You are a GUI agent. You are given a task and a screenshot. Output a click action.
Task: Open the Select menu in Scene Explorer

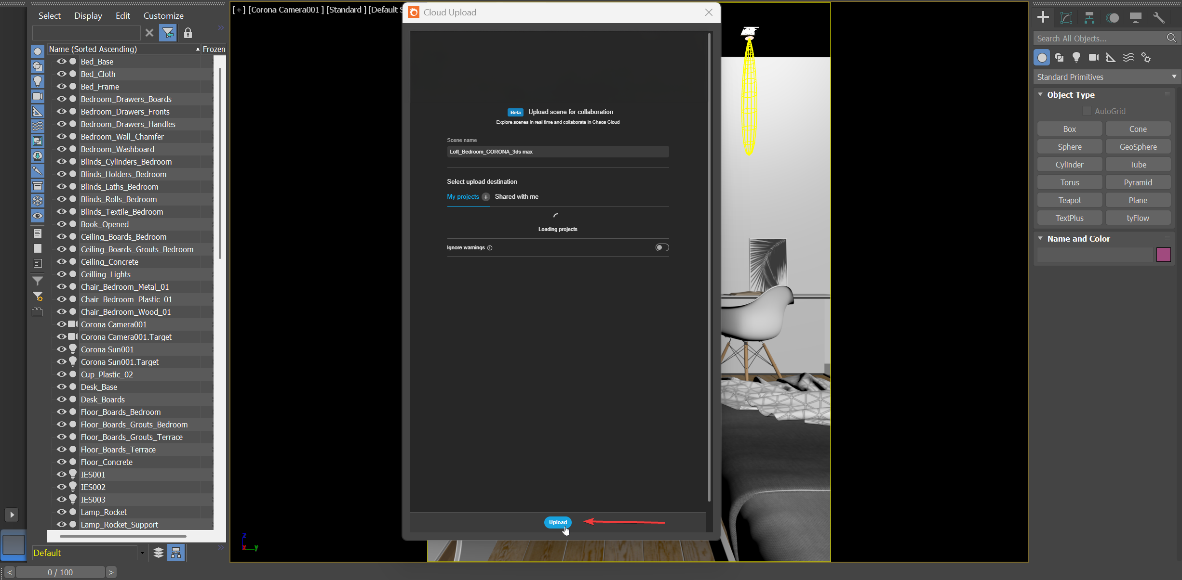click(x=50, y=16)
